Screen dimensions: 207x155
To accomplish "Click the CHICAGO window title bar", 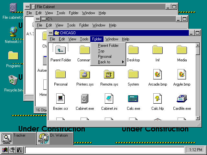I will 121,33.
